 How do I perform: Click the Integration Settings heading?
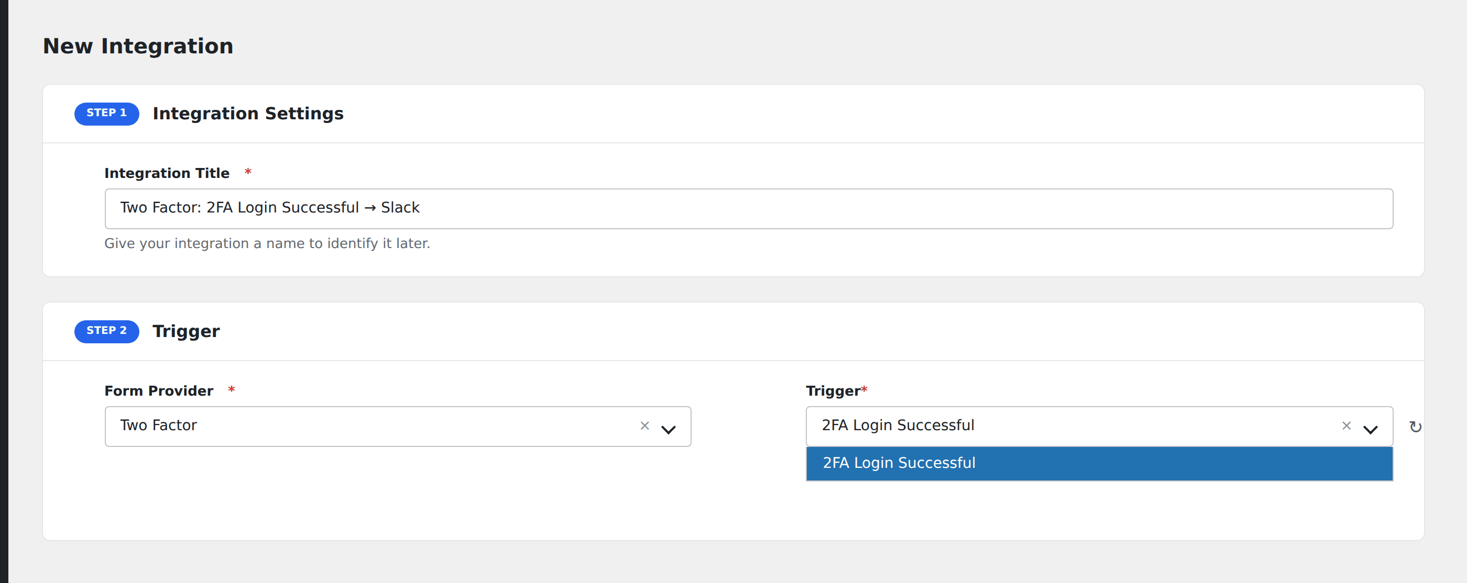tap(248, 114)
